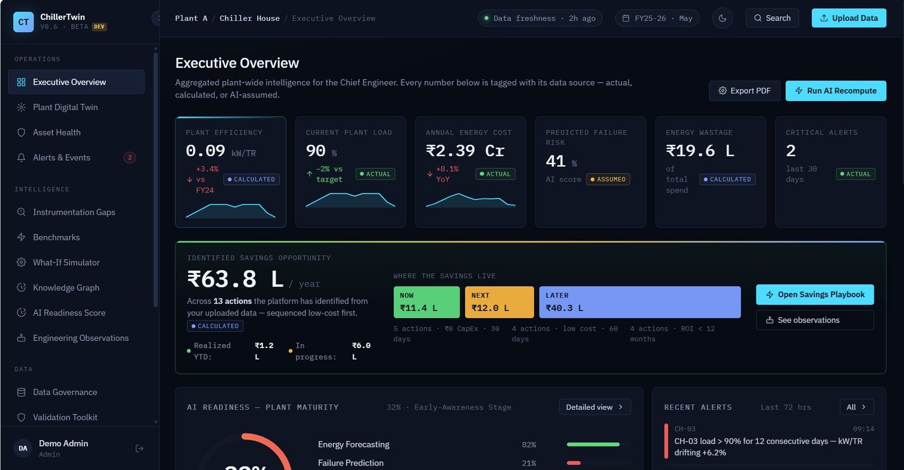
Task: Click the ACTUAL tag on Critical Alerts card
Action: click(855, 174)
